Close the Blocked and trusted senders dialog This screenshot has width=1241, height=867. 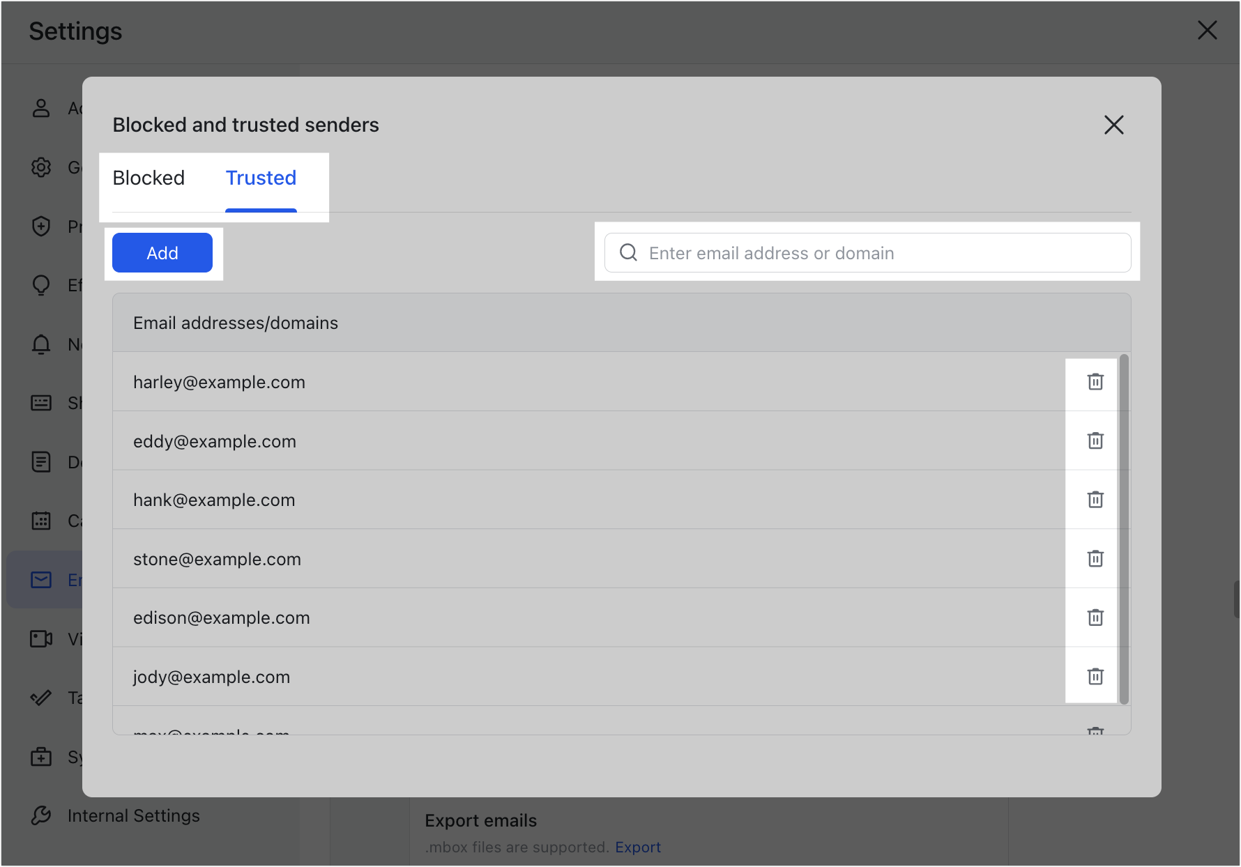(x=1113, y=125)
